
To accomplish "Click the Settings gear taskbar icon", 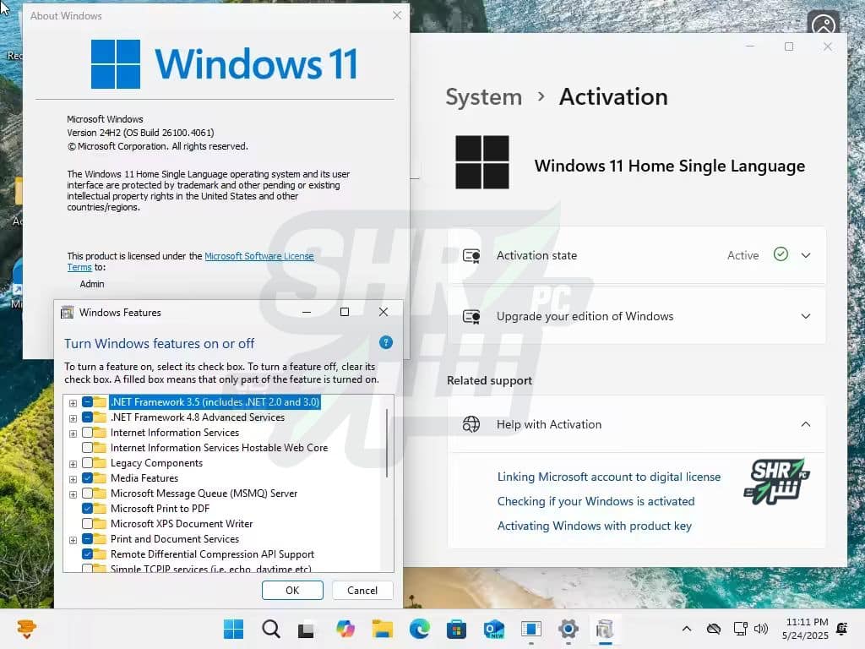I will coord(568,629).
